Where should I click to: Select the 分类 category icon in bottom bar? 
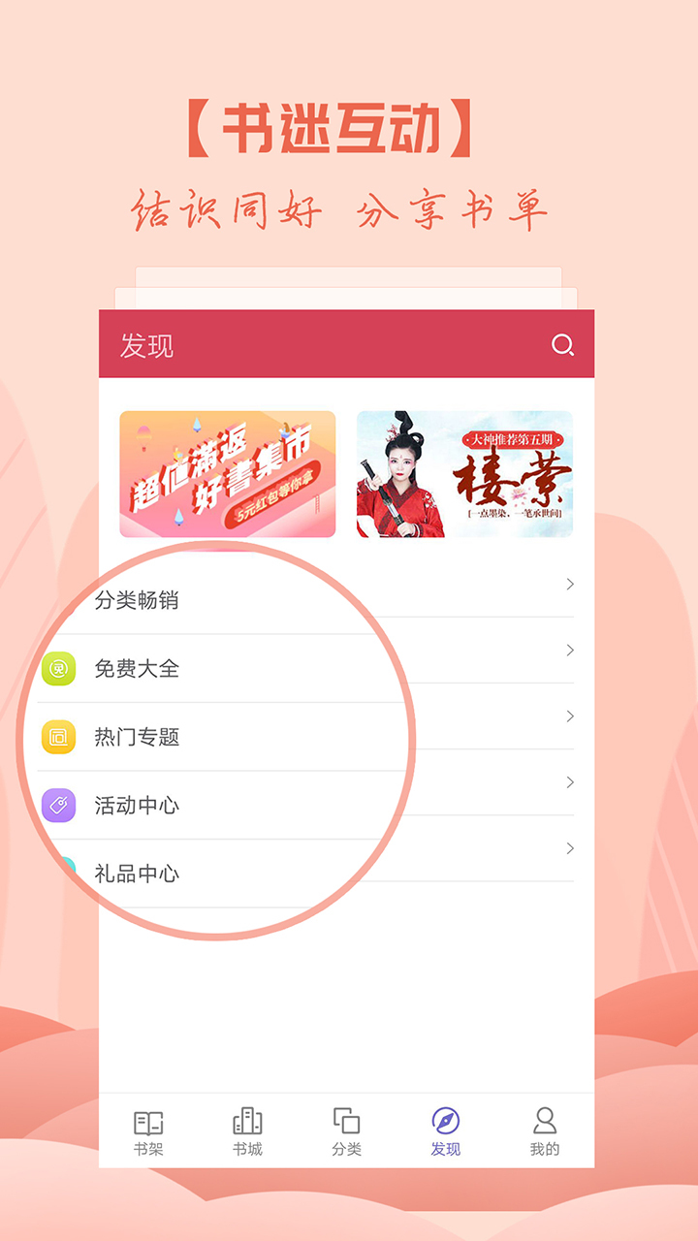pyautogui.click(x=346, y=1122)
